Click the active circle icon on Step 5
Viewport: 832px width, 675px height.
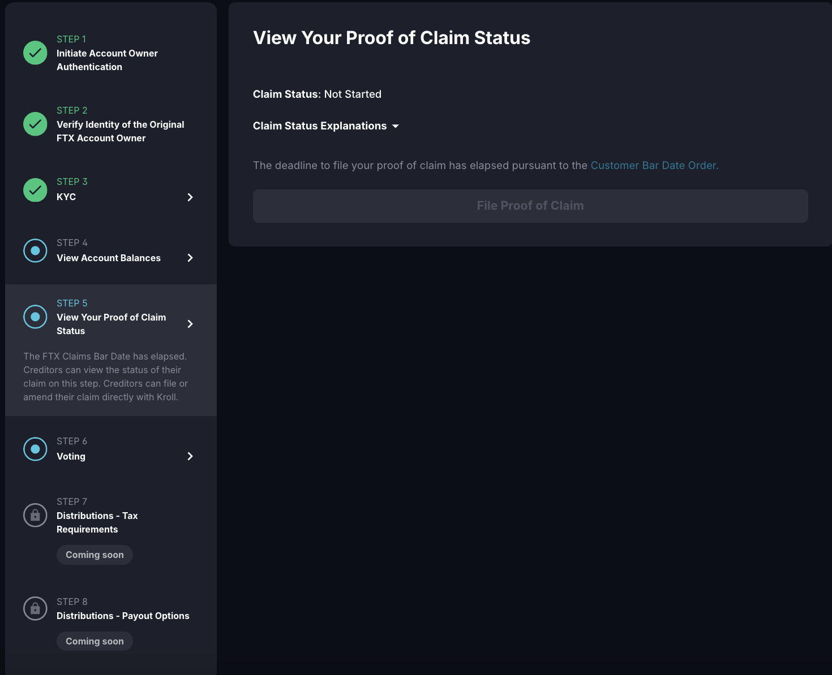tap(35, 317)
